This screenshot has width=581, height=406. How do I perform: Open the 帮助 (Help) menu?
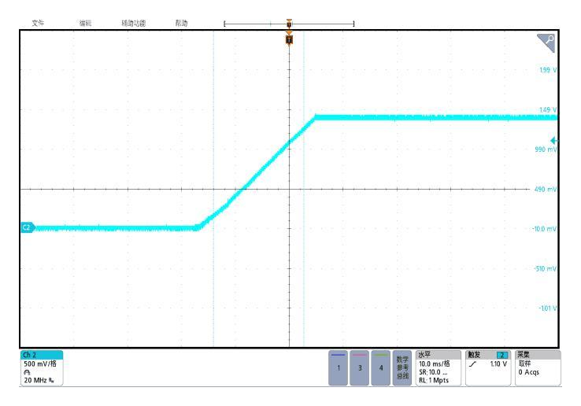click(x=181, y=23)
